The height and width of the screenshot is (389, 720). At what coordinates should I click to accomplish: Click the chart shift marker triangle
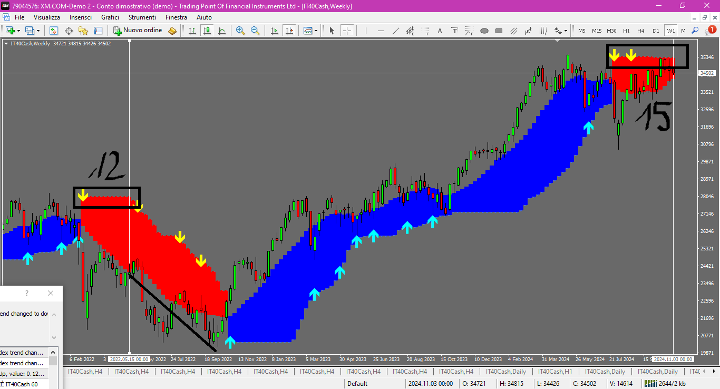tap(557, 41)
